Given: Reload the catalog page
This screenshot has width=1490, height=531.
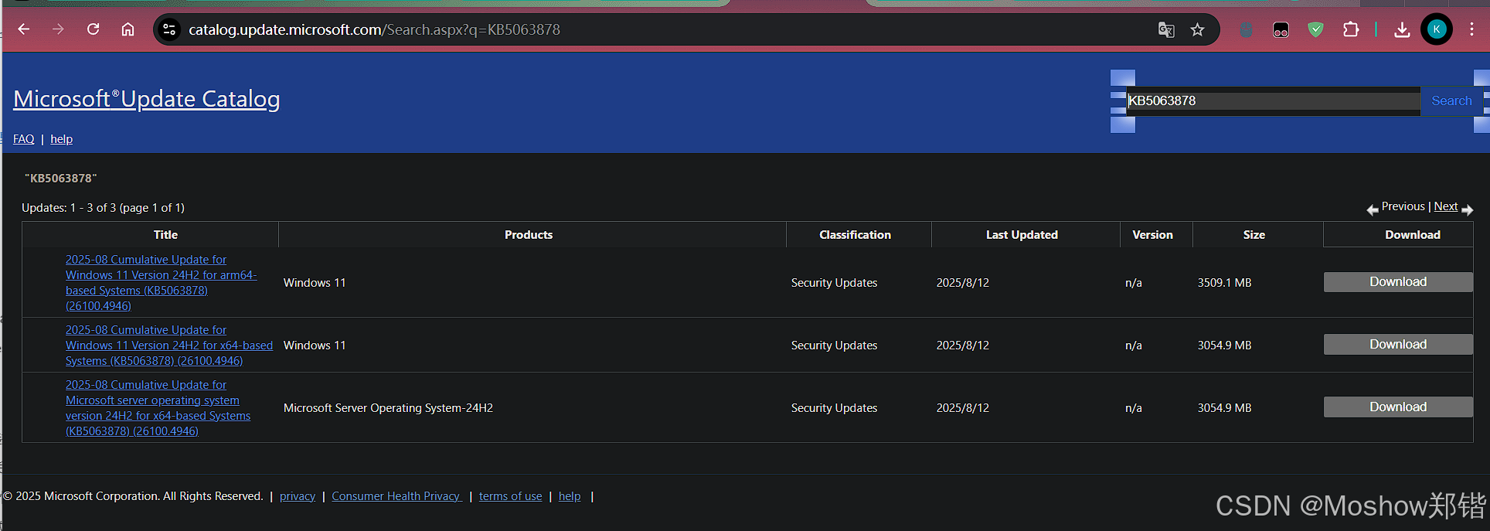Looking at the screenshot, I should pos(93,29).
